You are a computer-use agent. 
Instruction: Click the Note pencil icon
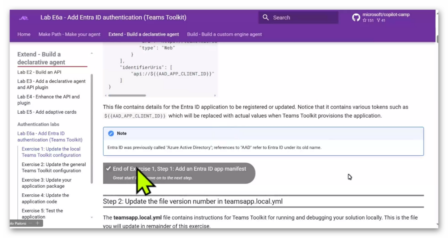111,133
